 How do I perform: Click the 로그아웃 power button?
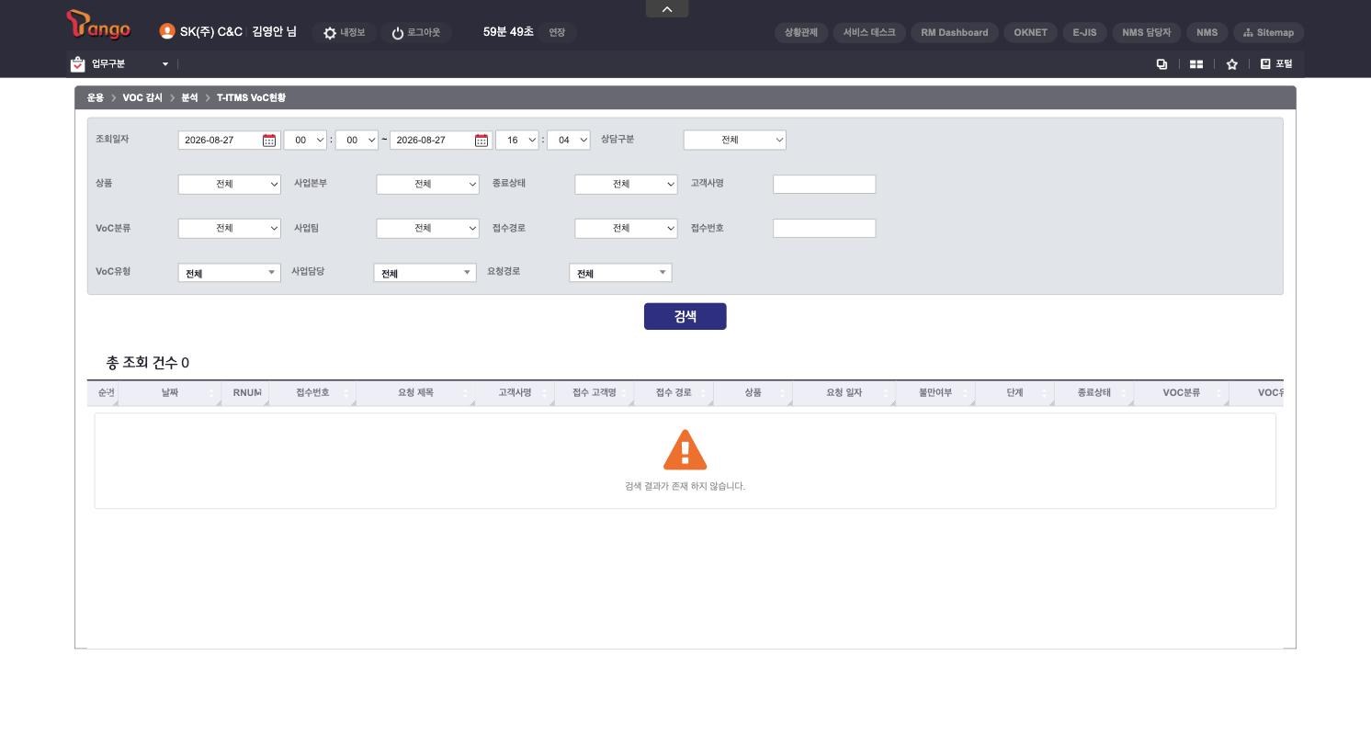[x=415, y=32]
